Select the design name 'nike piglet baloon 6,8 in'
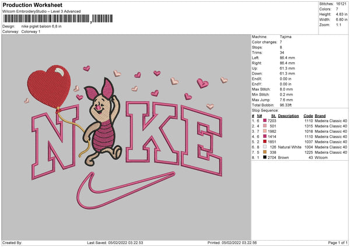Viewport: 350px width, 247px height. (41, 26)
